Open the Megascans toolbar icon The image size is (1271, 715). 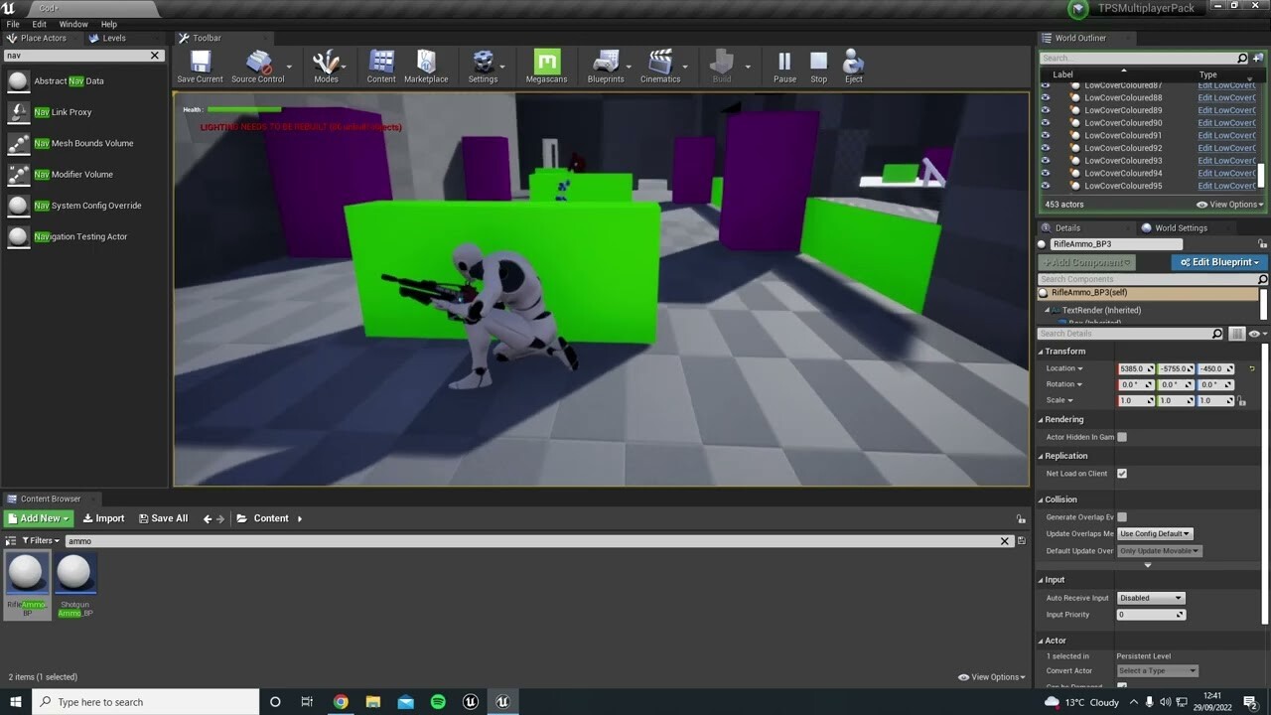click(x=545, y=62)
